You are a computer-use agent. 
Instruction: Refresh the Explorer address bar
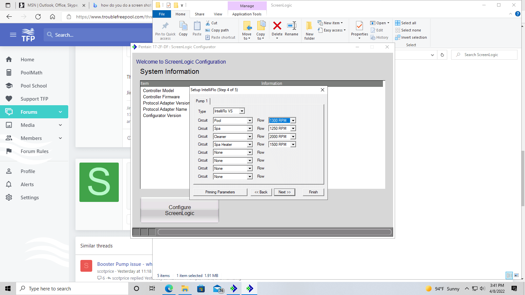[x=442, y=55]
